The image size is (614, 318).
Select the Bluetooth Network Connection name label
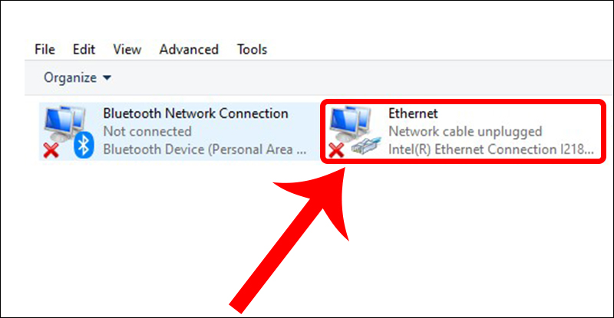(195, 113)
